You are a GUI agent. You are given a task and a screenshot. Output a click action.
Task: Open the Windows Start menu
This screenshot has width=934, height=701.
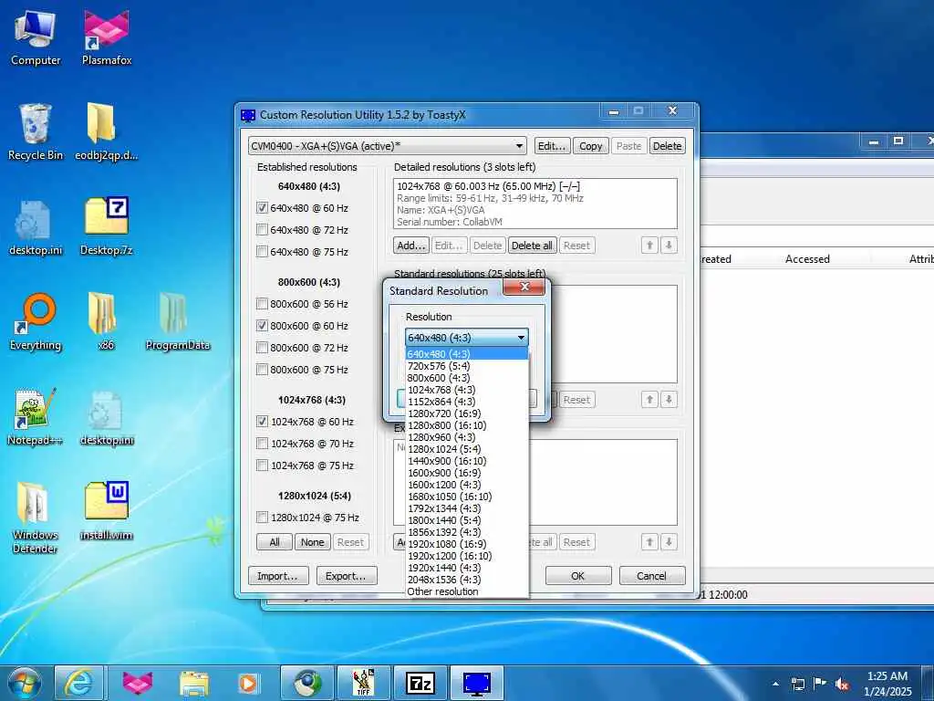click(25, 683)
